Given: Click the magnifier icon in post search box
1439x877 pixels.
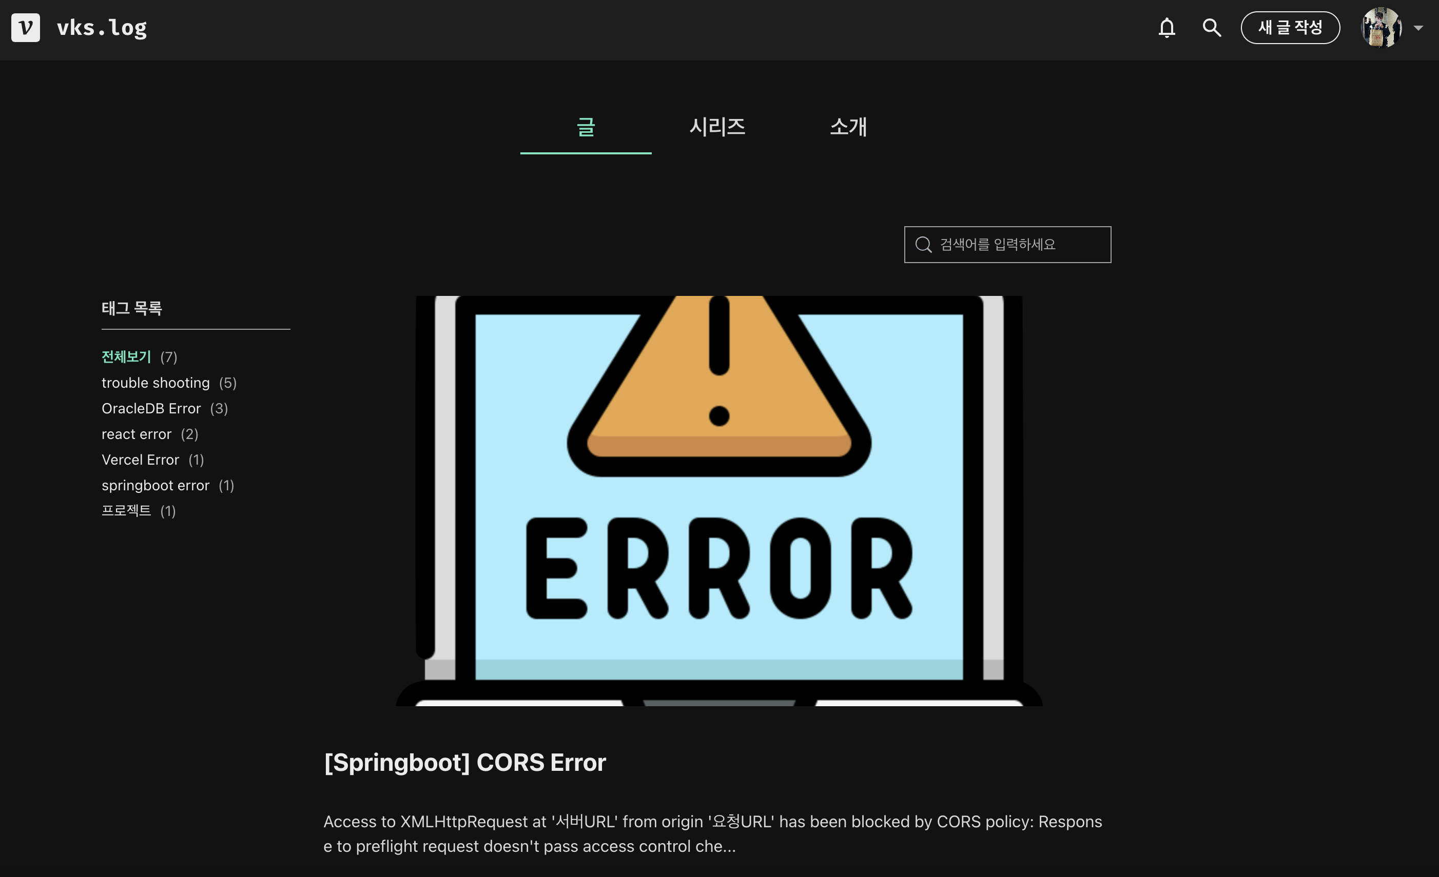Looking at the screenshot, I should tap(923, 245).
